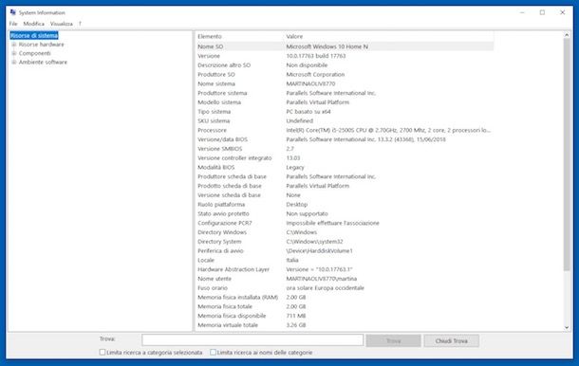The height and width of the screenshot is (366, 579).
Task: Select the Fuso orario row
Action: point(345,288)
